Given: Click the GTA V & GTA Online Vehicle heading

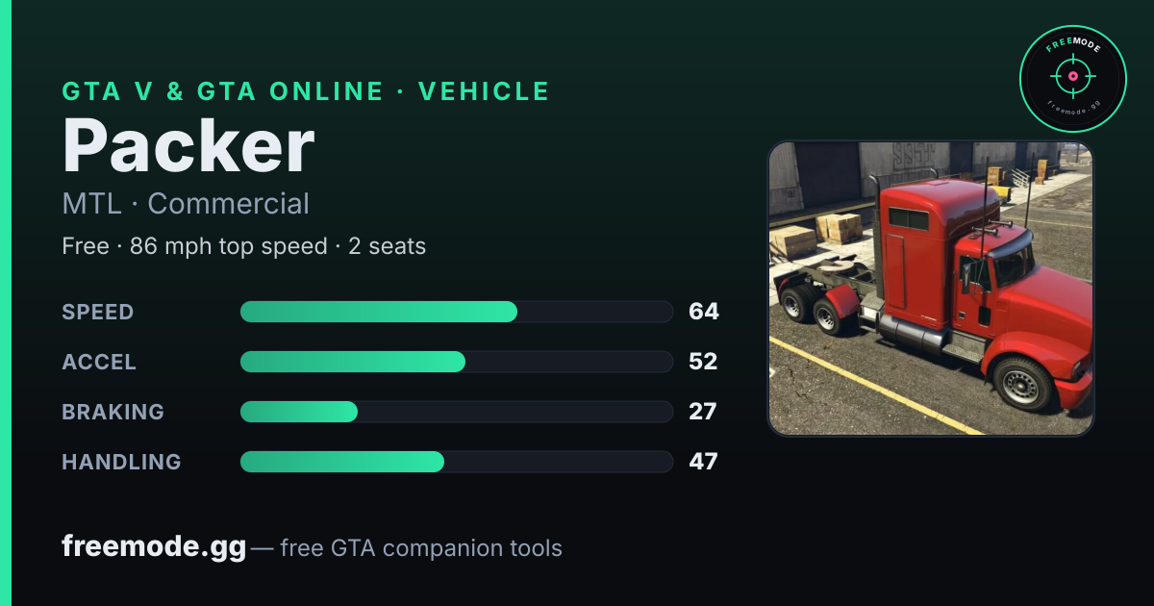Looking at the screenshot, I should 306,91.
